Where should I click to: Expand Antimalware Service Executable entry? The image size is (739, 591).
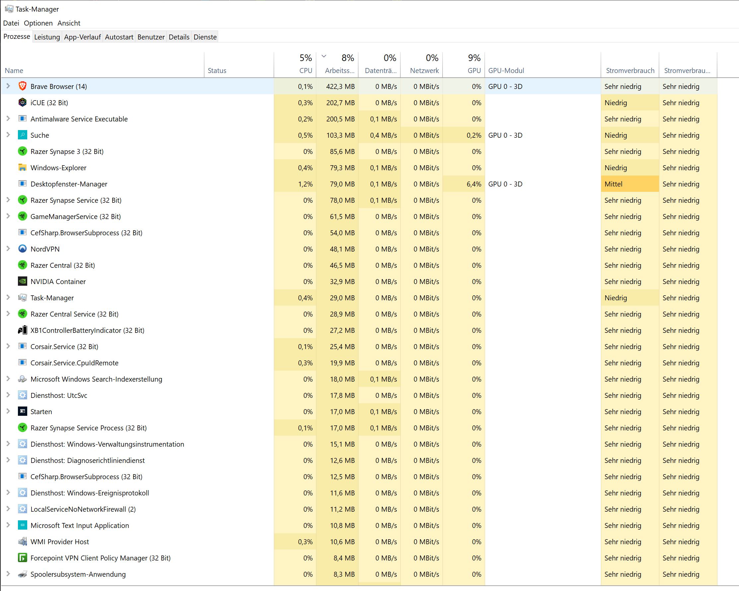8,118
